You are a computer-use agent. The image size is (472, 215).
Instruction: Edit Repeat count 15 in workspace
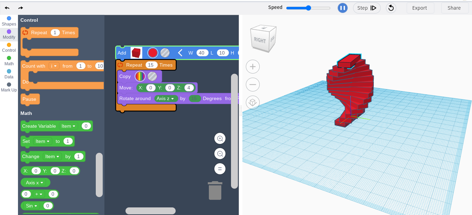(151, 65)
